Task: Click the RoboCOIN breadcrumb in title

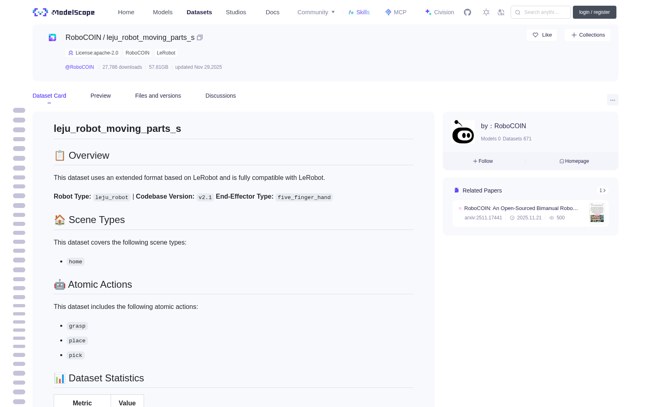Action: [83, 37]
